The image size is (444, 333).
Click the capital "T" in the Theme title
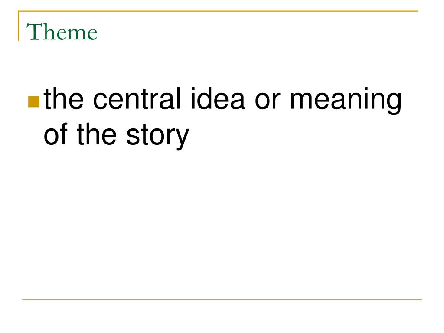33,31
